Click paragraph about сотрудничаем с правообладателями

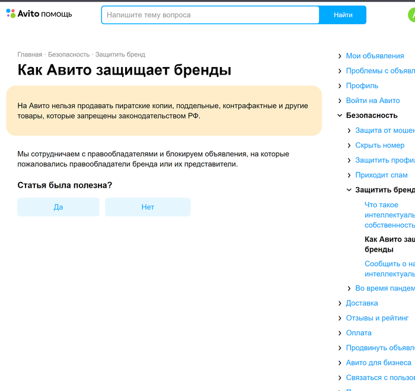pyautogui.click(x=153, y=159)
